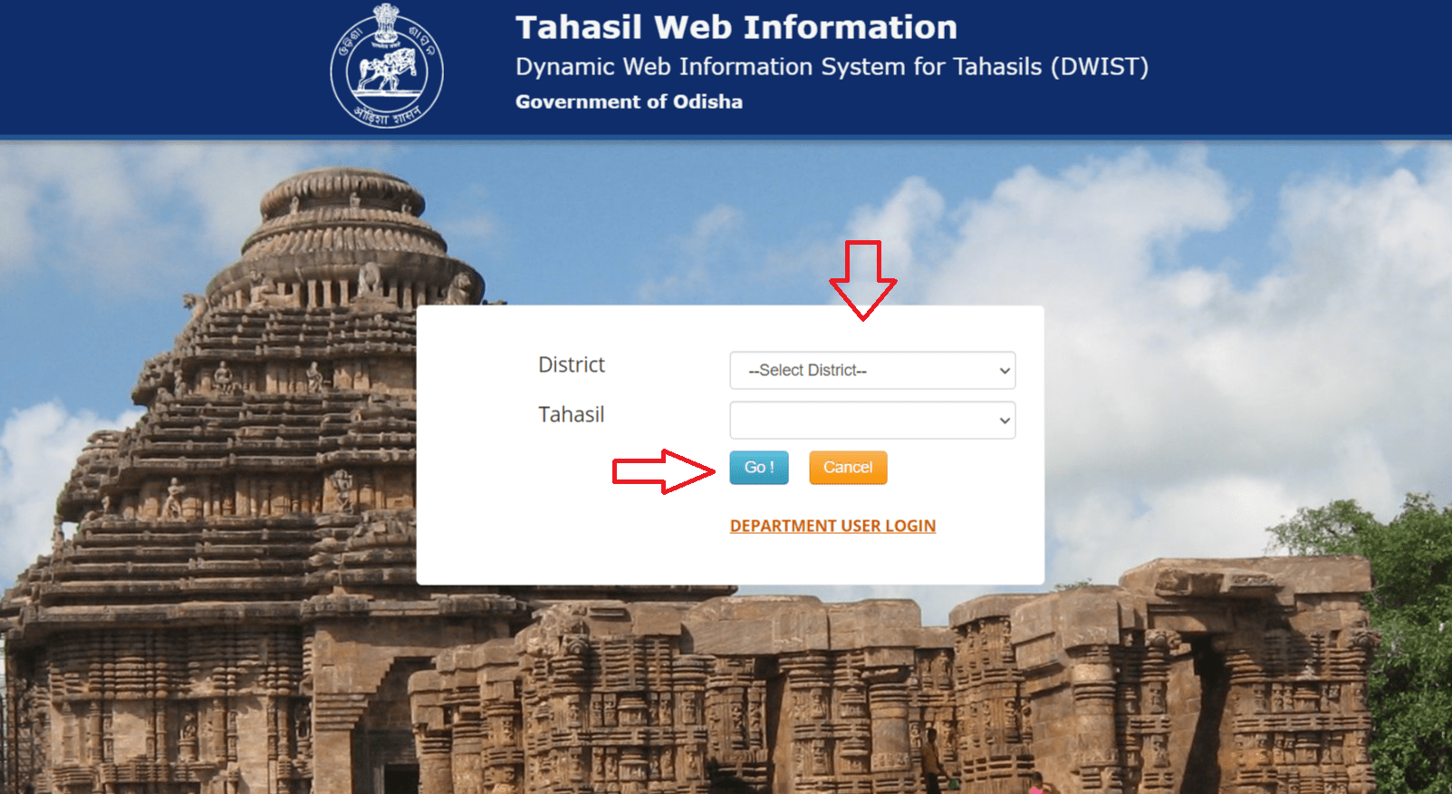Click the chevron of the District combo box
Screen dimensions: 1452x794
tap(1004, 371)
